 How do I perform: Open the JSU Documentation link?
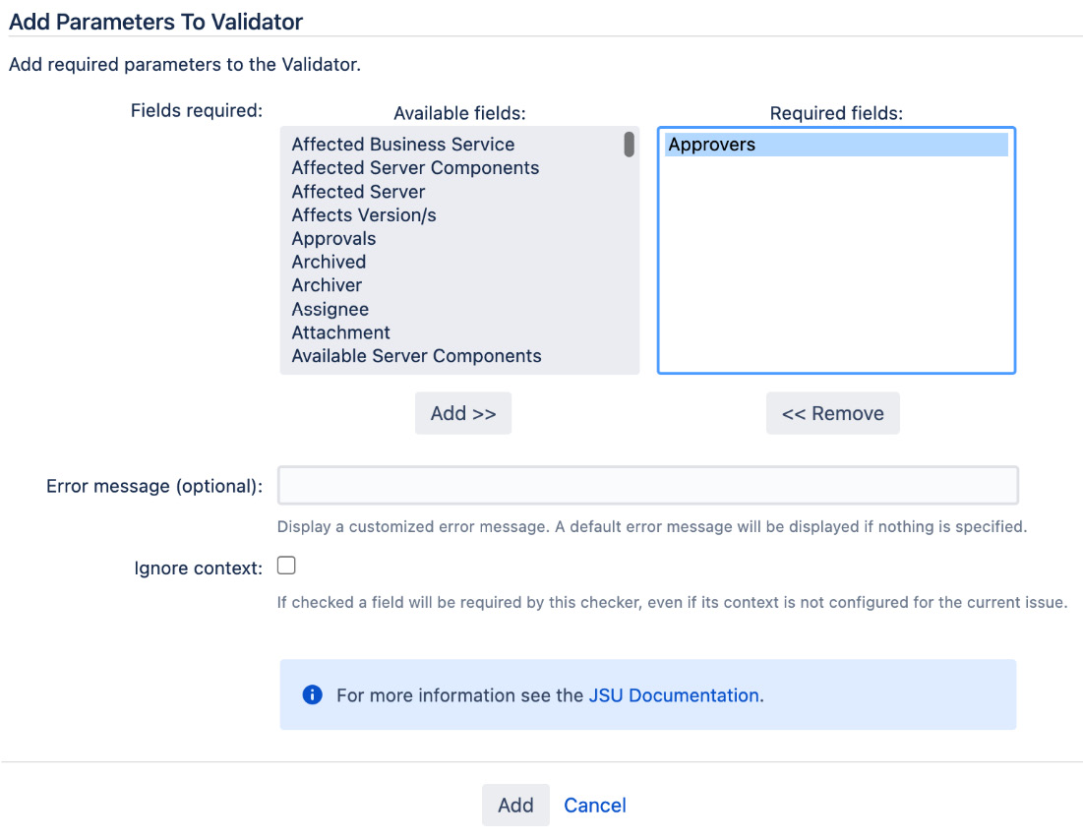(x=673, y=694)
